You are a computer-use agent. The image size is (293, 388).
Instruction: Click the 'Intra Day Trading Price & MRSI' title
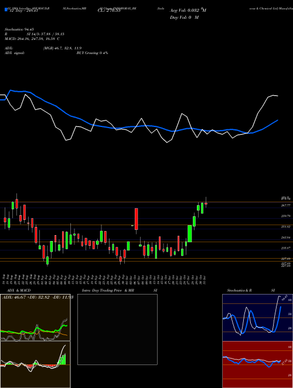coord(120,290)
